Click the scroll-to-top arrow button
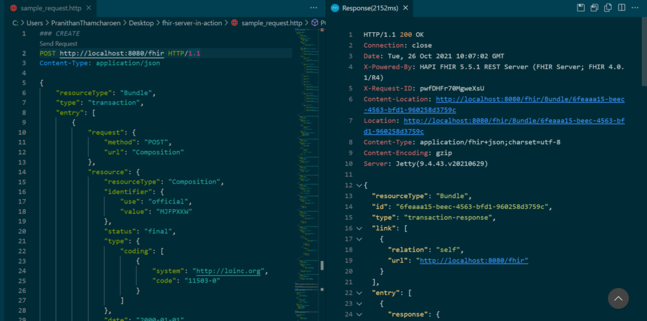The image size is (647, 321). pyautogui.click(x=618, y=298)
